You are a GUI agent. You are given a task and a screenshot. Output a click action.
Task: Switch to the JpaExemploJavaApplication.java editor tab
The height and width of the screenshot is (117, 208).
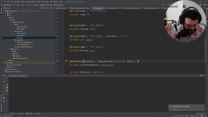tap(80, 8)
